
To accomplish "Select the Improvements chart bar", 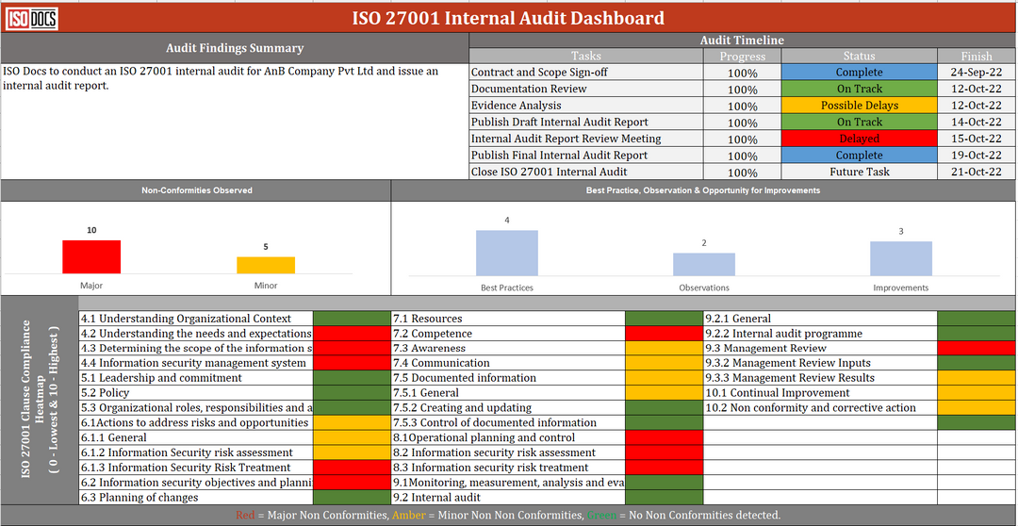I will point(900,257).
